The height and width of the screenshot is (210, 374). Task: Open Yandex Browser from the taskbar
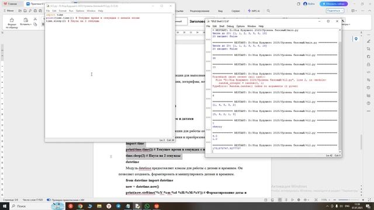[109, 206]
